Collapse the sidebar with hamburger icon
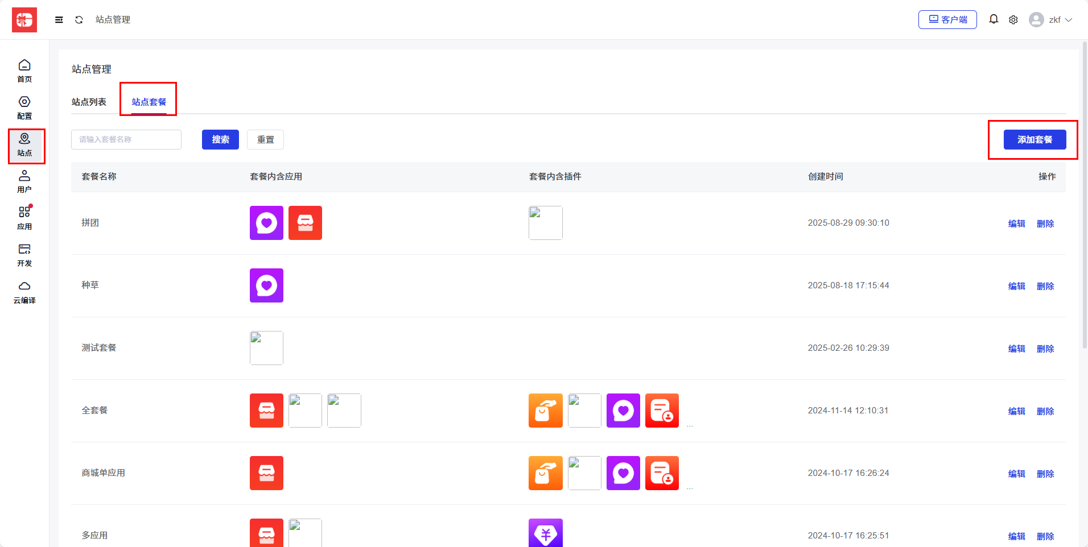The image size is (1088, 547). point(59,20)
